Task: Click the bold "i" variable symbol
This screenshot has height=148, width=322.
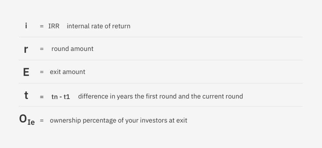Action: point(26,26)
